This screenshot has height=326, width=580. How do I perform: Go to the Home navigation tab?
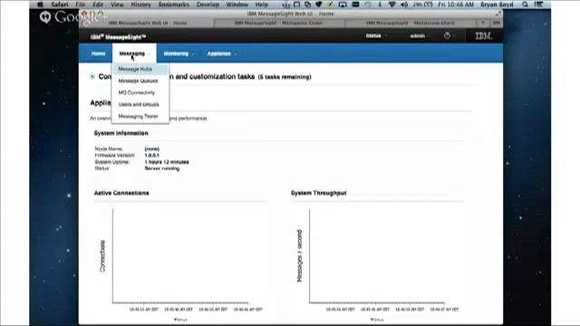(x=98, y=53)
